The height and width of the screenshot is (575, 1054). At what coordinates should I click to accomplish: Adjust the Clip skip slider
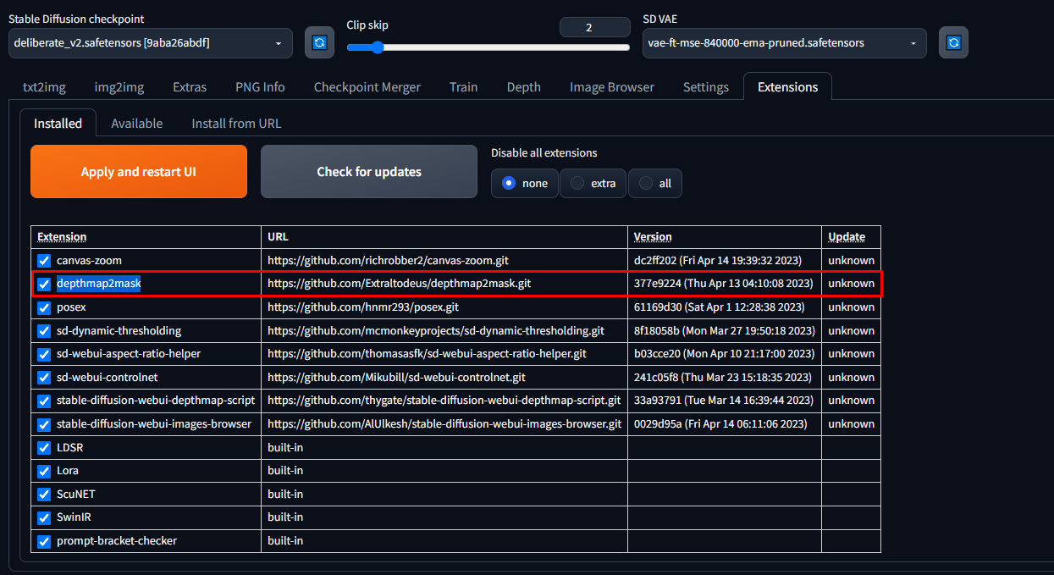click(x=378, y=47)
